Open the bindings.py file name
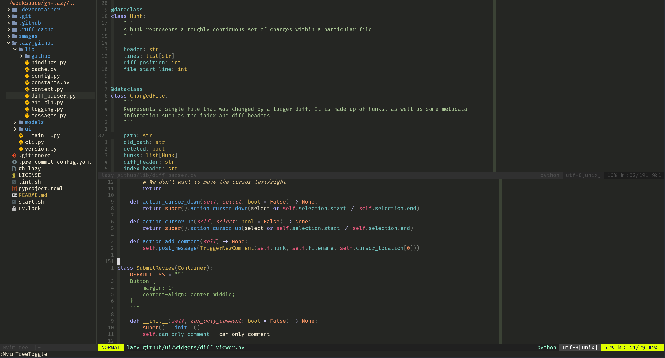 pos(49,63)
